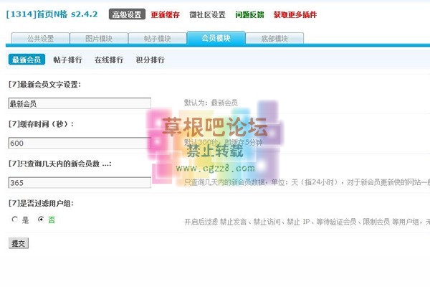Click the label [7]缓存时间（秒）:

tap(41, 124)
